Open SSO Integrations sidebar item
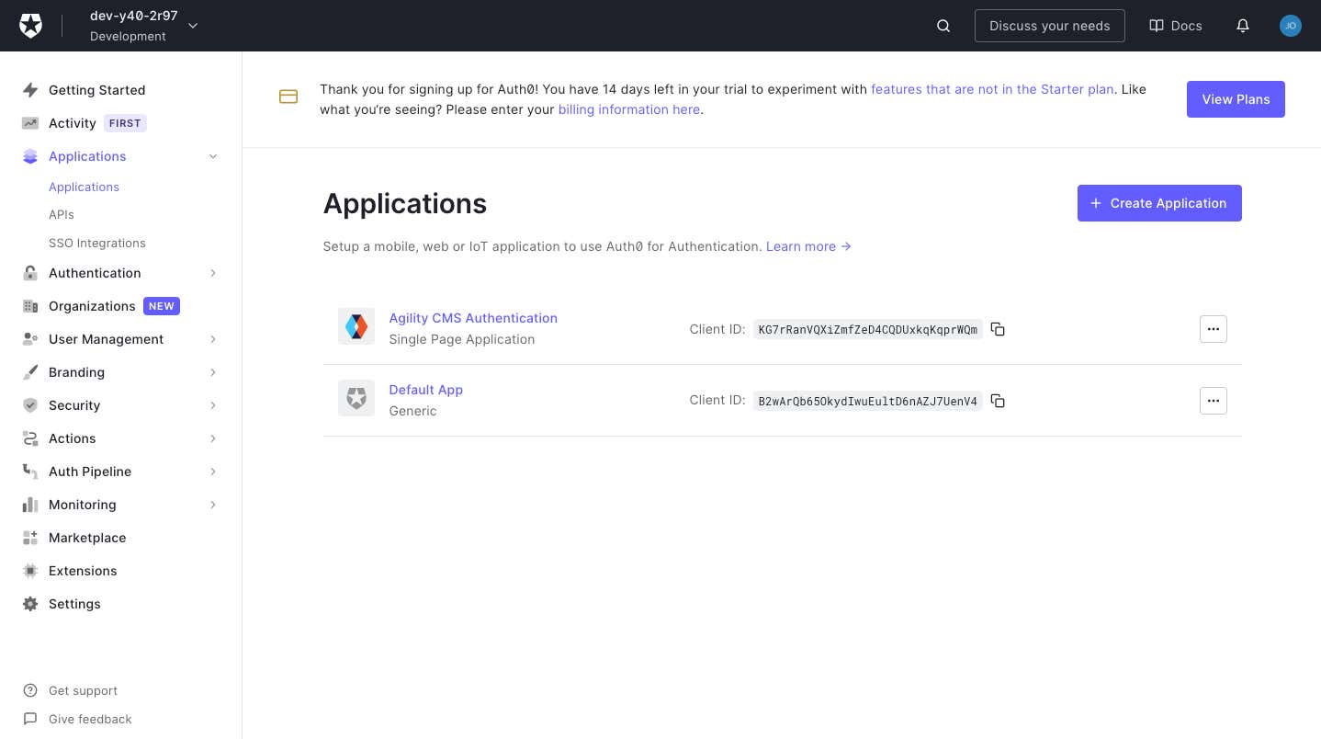The width and height of the screenshot is (1321, 739). coord(97,243)
